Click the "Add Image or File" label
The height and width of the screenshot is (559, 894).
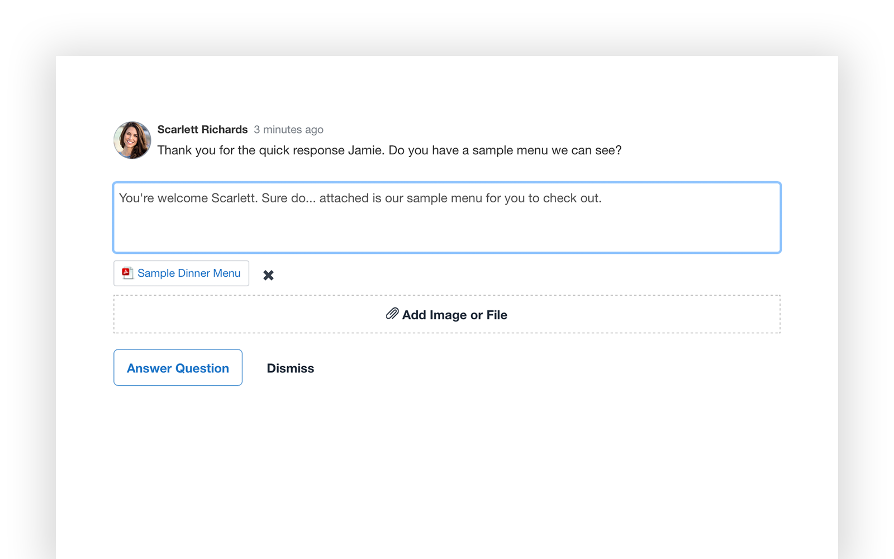[454, 315]
